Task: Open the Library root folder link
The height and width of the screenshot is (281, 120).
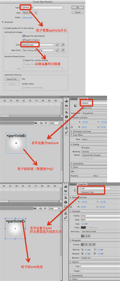Action: (27, 18)
